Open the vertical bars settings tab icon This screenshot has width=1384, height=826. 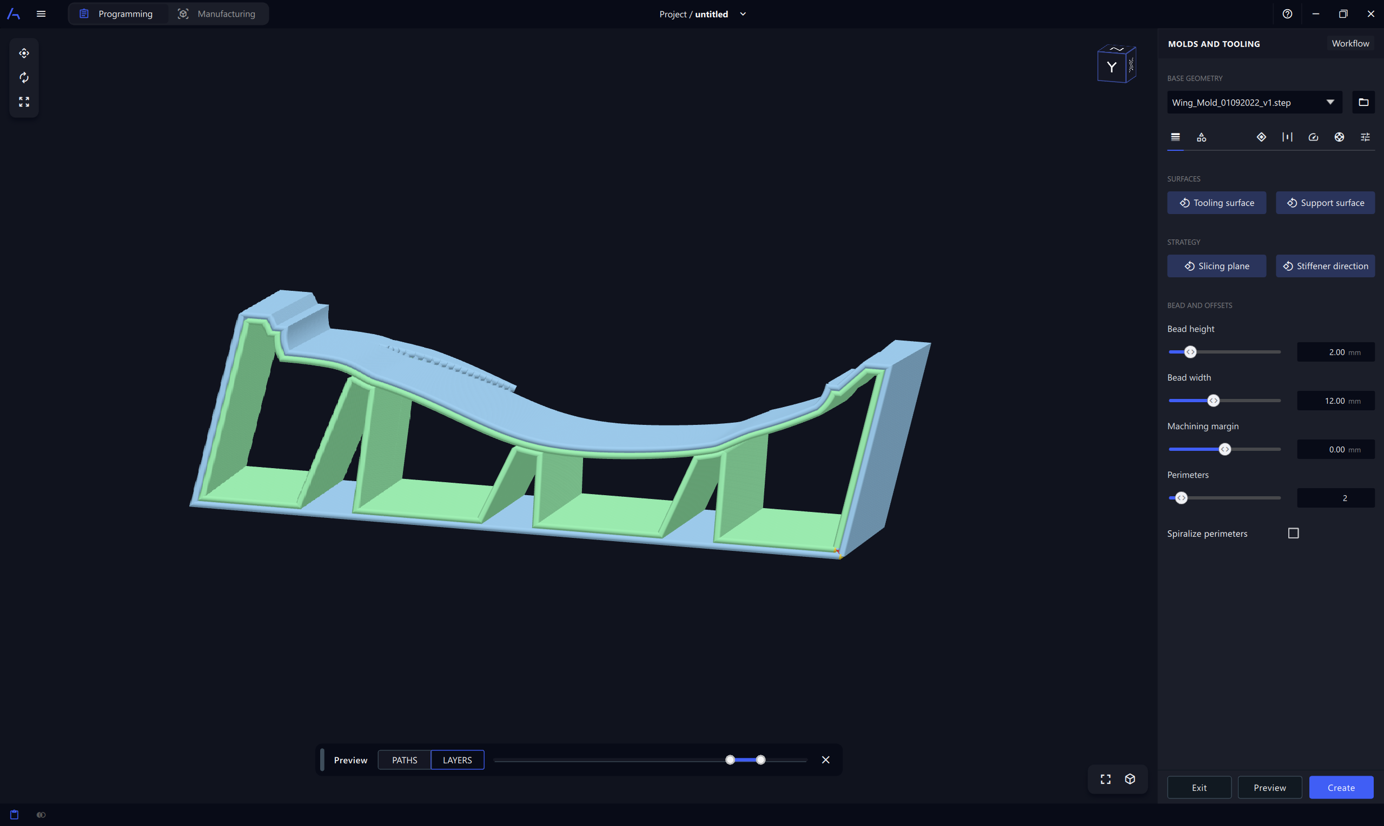coord(1287,137)
